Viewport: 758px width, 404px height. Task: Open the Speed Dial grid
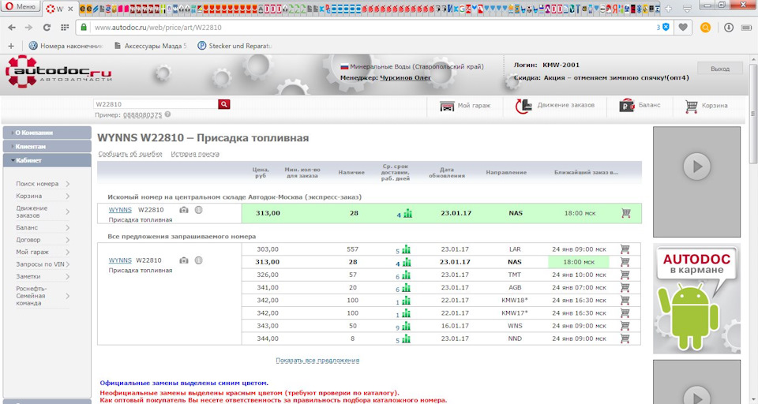(65, 28)
